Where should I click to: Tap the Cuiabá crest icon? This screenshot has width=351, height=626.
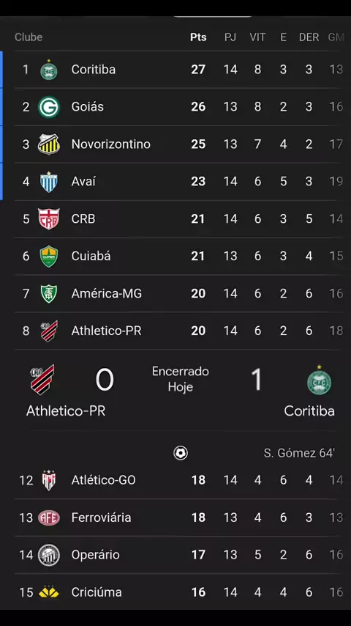(x=48, y=257)
